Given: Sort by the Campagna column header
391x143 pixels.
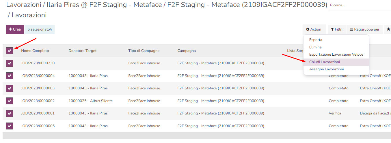Looking at the screenshot, I should coord(187,51).
